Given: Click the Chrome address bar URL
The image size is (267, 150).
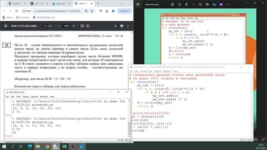Looking at the screenshot, I should tap(58, 11).
